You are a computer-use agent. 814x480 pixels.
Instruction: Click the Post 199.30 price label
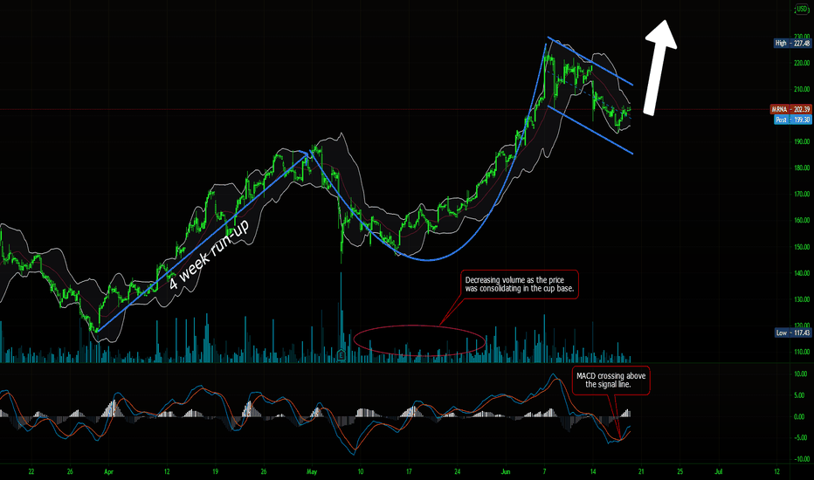pos(792,120)
